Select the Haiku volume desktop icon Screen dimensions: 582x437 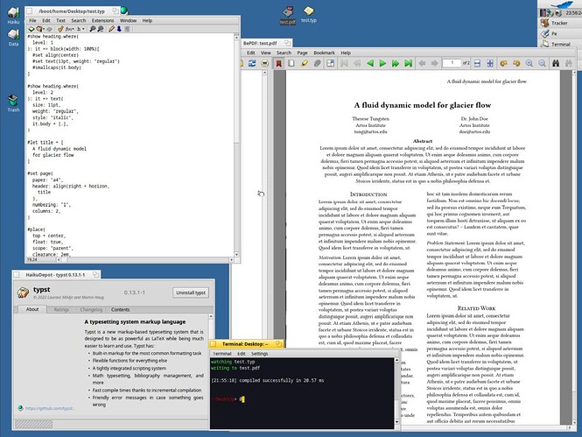point(13,16)
